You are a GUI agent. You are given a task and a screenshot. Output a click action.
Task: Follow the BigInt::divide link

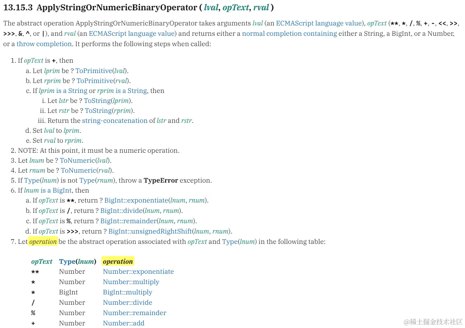pos(122,211)
